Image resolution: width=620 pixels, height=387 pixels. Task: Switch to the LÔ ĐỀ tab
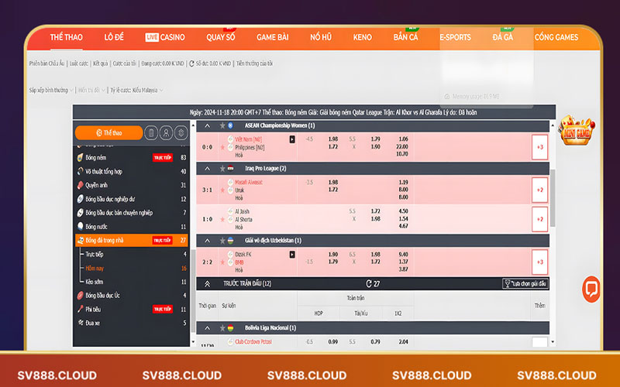coord(114,37)
